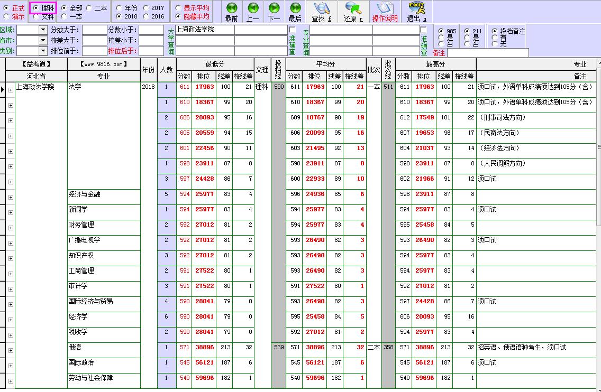The image size is (601, 392).
Task: Click the 最前 first-record green arrow icon
Action: [231, 8]
